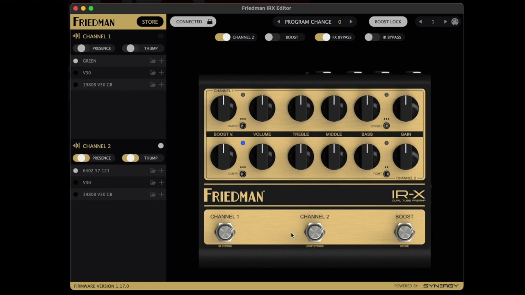Stomp the CHANNEL 1 footswitch
The height and width of the screenshot is (295, 525).
tap(225, 232)
